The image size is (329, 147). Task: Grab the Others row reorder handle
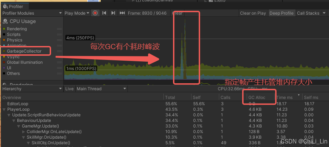(60, 73)
